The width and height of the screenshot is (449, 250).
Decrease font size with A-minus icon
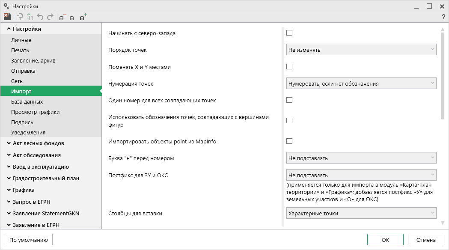62,18
